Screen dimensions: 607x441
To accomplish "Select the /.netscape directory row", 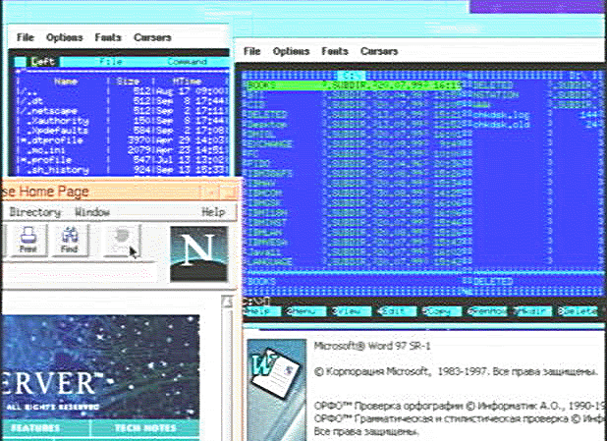I will point(123,111).
